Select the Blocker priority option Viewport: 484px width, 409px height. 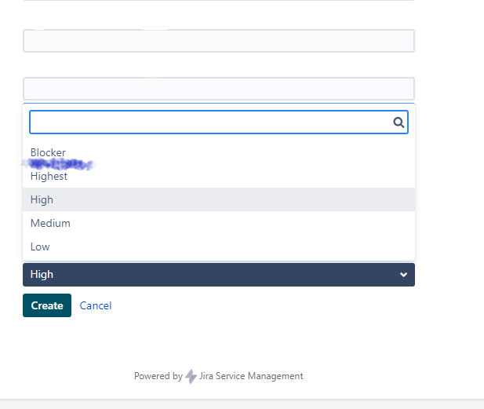pos(219,152)
